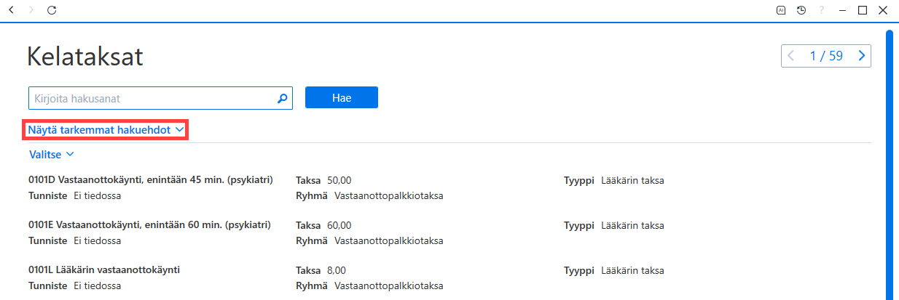Viewport: 899px width, 300px height.
Task: Click Tunniste Ei tiedossa in 0101L row
Action: click(x=75, y=285)
